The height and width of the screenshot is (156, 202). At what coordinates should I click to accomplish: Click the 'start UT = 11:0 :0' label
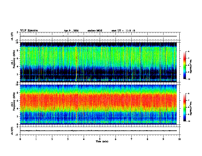click(x=123, y=31)
